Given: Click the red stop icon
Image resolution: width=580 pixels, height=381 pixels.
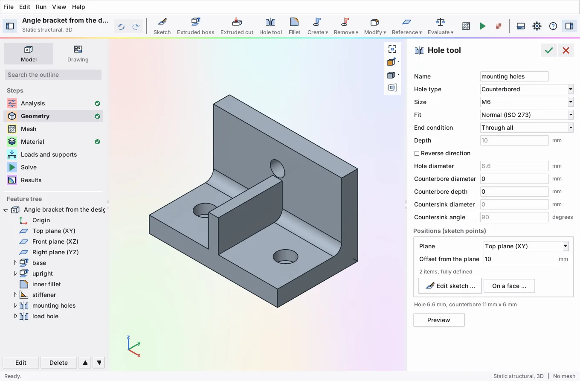Looking at the screenshot, I should (499, 26).
